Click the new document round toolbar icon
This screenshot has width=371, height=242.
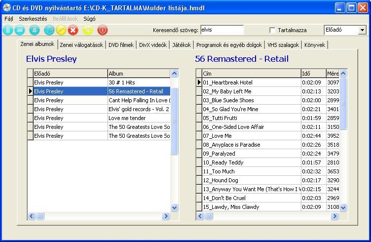pos(7,30)
